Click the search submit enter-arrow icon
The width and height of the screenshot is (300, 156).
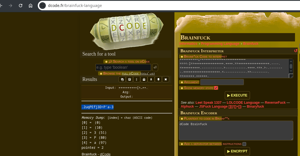(x=155, y=67)
